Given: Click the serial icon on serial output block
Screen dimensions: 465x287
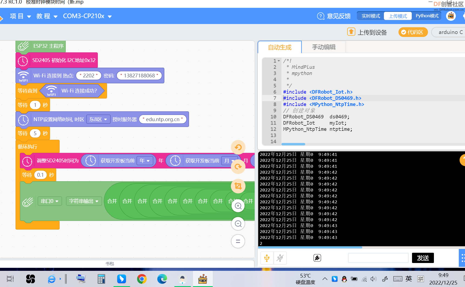Looking at the screenshot, I should pyautogui.click(x=28, y=202).
